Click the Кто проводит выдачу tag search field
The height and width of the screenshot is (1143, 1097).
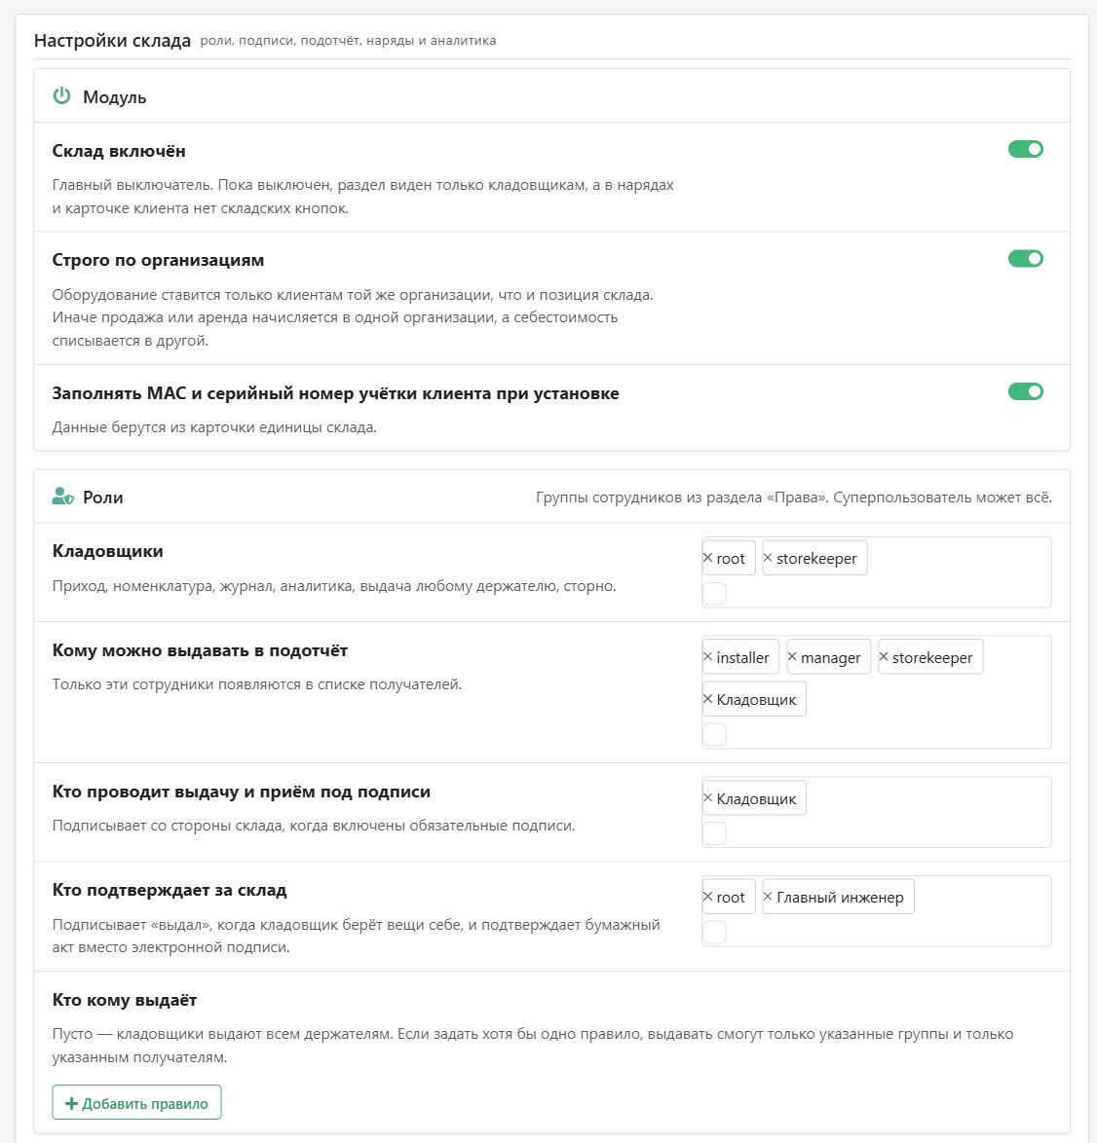click(x=714, y=833)
